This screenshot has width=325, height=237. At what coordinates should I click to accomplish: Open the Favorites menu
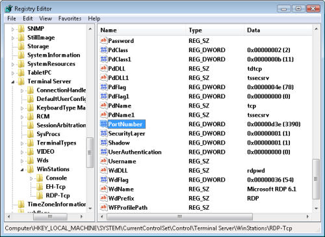70,18
